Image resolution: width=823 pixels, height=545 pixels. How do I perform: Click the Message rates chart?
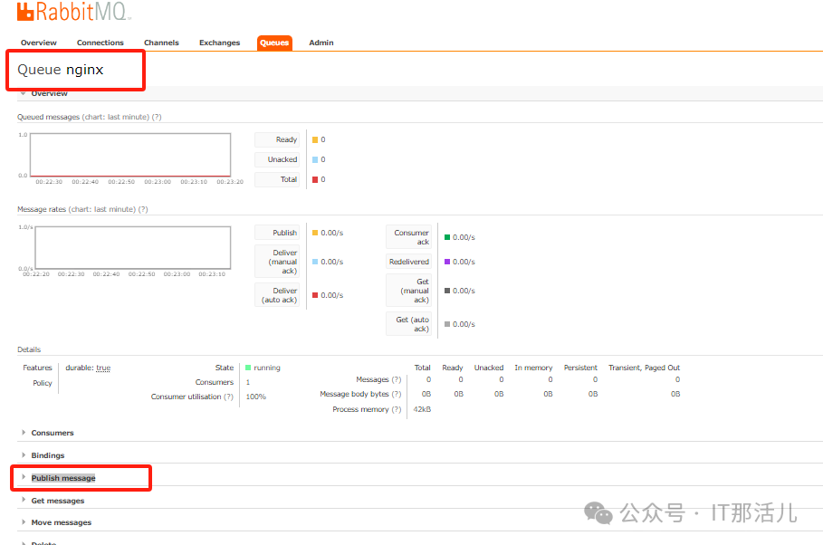pyautogui.click(x=133, y=248)
